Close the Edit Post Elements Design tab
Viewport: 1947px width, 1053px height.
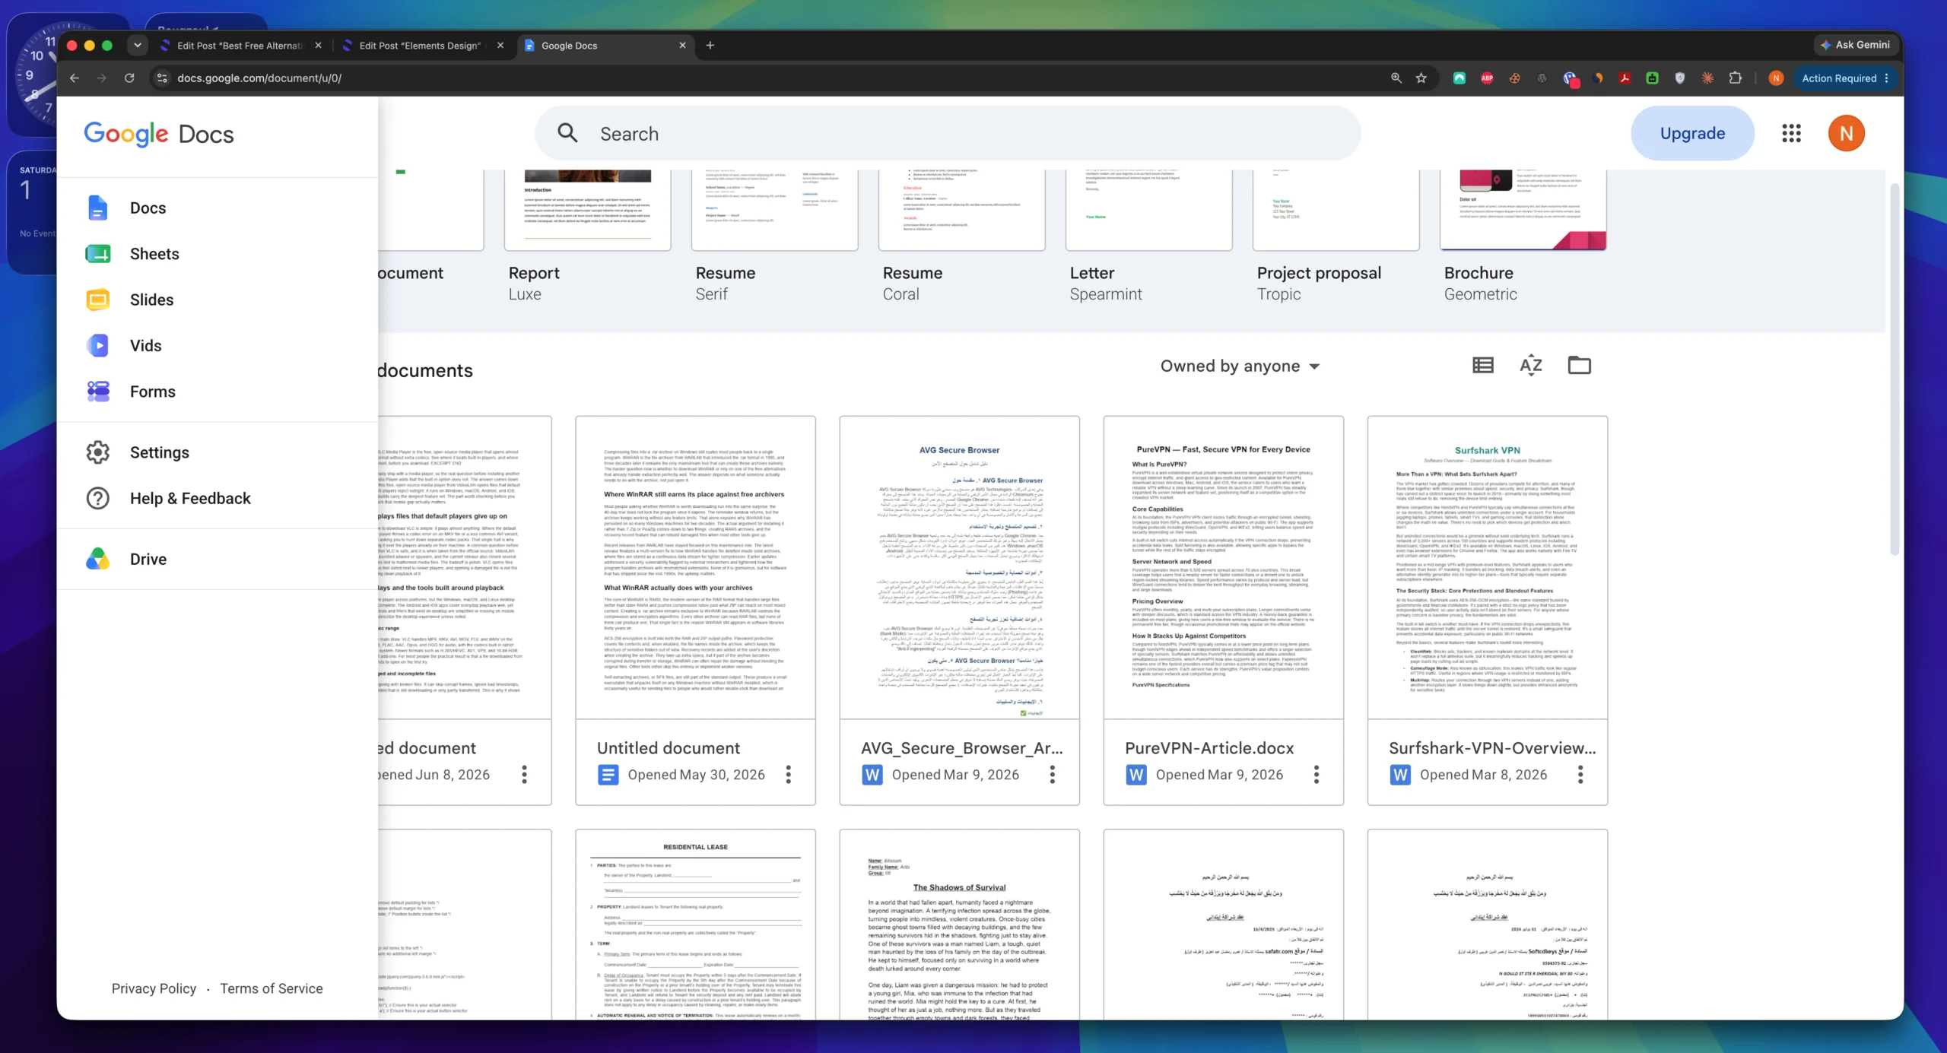click(500, 46)
